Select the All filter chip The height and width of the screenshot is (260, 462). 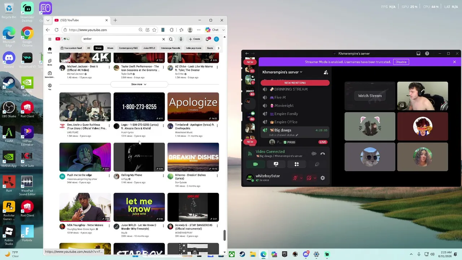tap(88, 48)
